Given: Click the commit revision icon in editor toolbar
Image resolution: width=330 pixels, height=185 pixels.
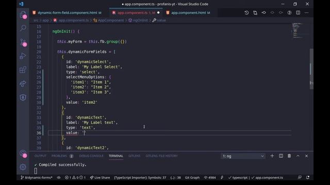Looking at the screenshot, I should pyautogui.click(x=263, y=13).
